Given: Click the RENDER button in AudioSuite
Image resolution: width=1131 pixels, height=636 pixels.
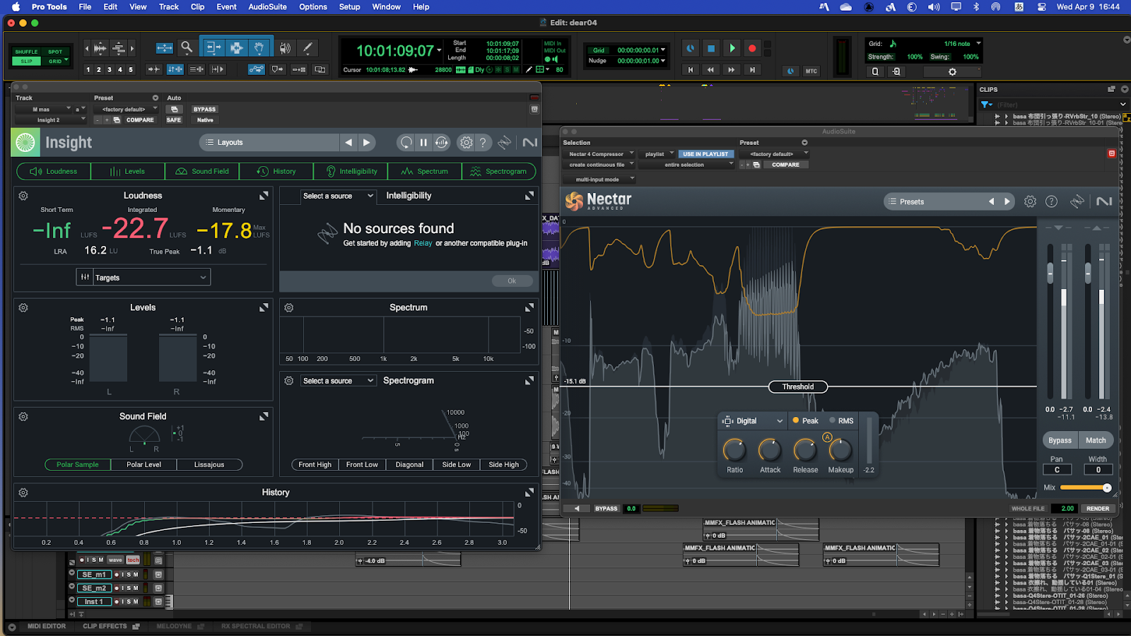Looking at the screenshot, I should point(1097,509).
